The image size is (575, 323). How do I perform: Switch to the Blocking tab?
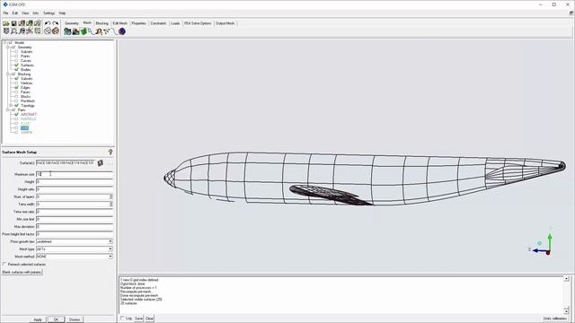tap(102, 23)
